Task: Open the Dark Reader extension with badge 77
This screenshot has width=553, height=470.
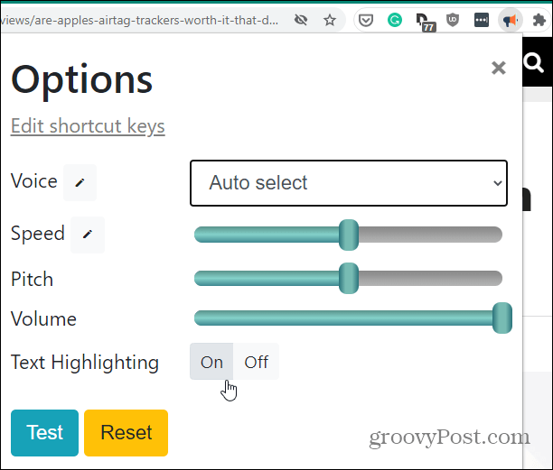Action: coord(425,22)
